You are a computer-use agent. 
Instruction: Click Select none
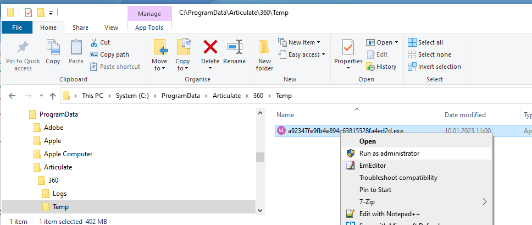(430, 54)
